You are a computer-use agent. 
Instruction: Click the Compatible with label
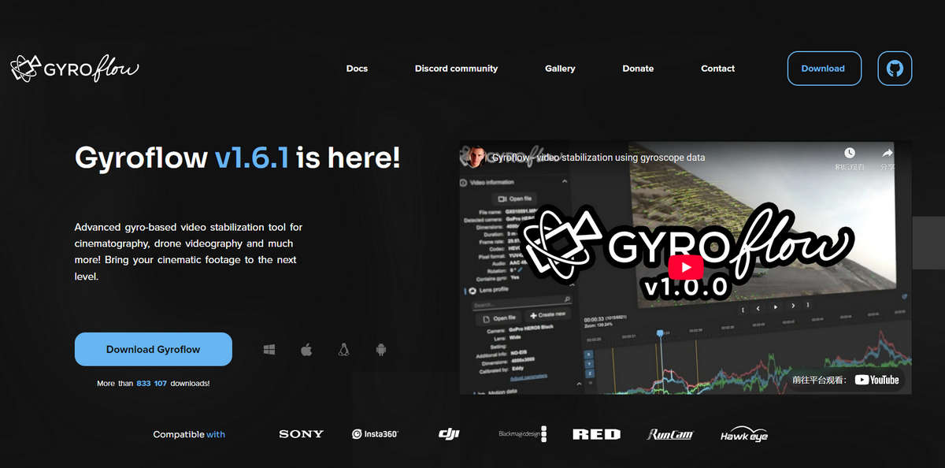pyautogui.click(x=189, y=434)
